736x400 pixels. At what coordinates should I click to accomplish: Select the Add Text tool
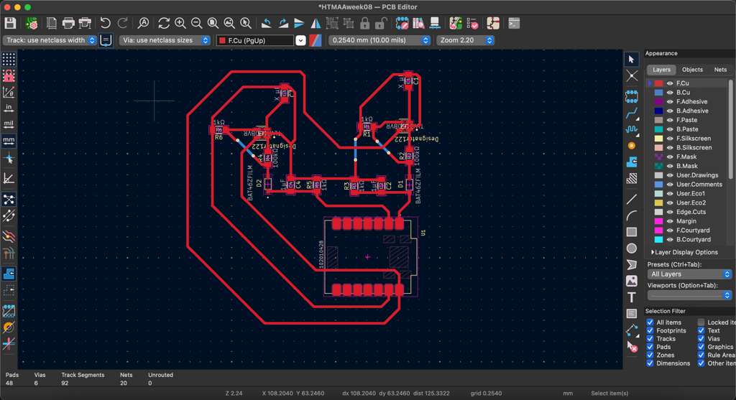click(x=632, y=297)
